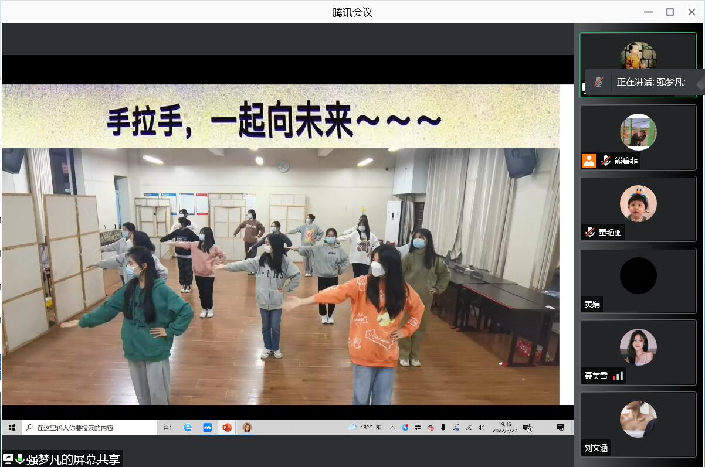Image resolution: width=705 pixels, height=467 pixels.
Task: Open the Edge browser taskbar icon
Action: point(188,428)
